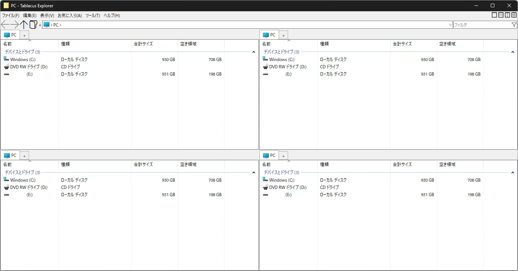Image resolution: width=518 pixels, height=271 pixels.
Task: Select the four-pane grid layout icon
Action: point(514,15)
